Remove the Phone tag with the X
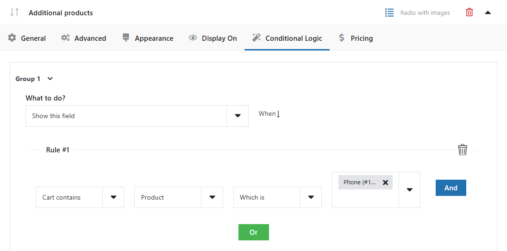The image size is (507, 251). pyautogui.click(x=385, y=182)
